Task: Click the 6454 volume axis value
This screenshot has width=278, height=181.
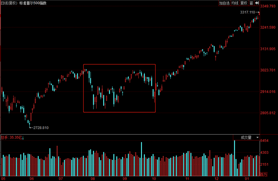Action: pyautogui.click(x=264, y=141)
